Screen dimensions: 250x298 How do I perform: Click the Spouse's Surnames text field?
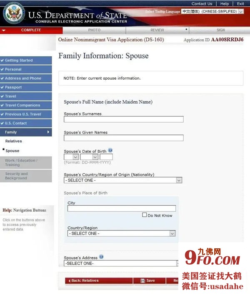(x=123, y=119)
